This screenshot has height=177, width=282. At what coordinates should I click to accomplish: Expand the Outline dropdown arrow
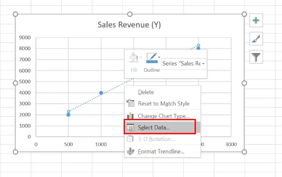pyautogui.click(x=159, y=57)
